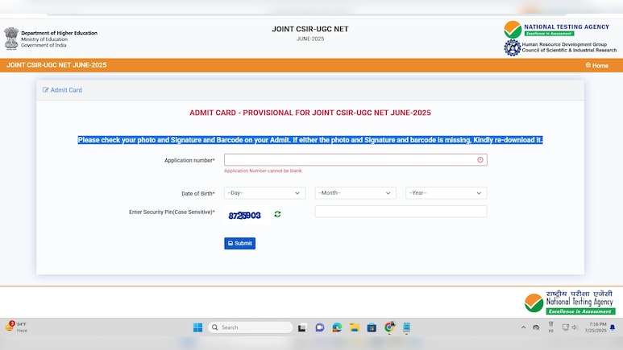Open Task View from the taskbar

[x=302, y=327]
